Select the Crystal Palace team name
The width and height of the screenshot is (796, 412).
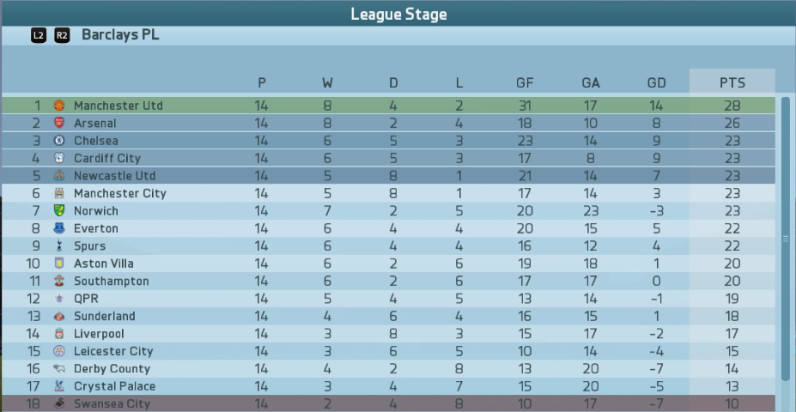115,386
